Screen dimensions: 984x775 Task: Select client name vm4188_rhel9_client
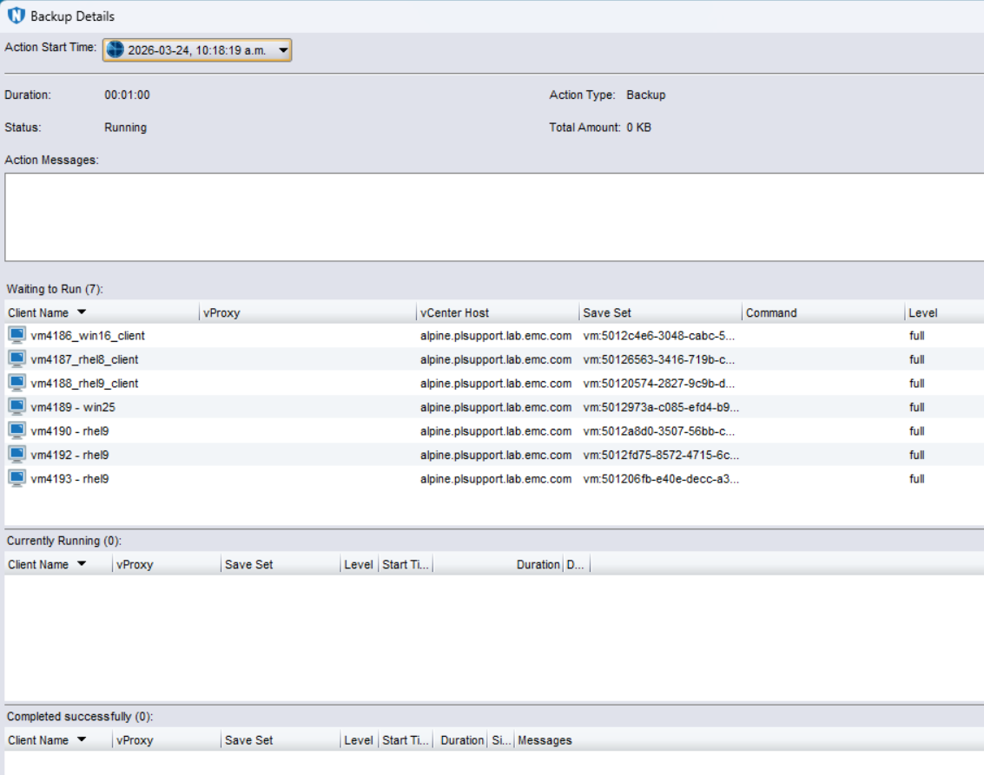(x=85, y=383)
